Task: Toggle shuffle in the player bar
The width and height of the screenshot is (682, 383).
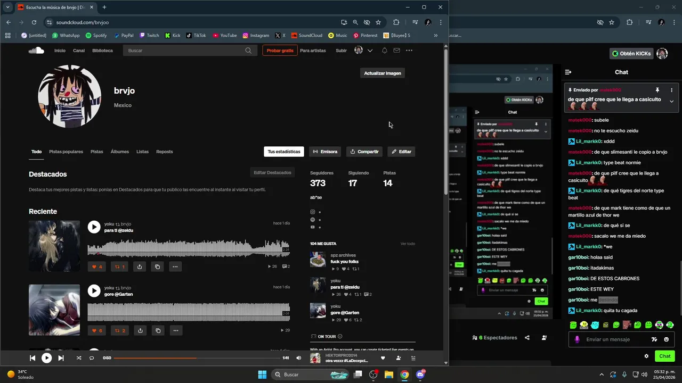Action: pos(79,358)
